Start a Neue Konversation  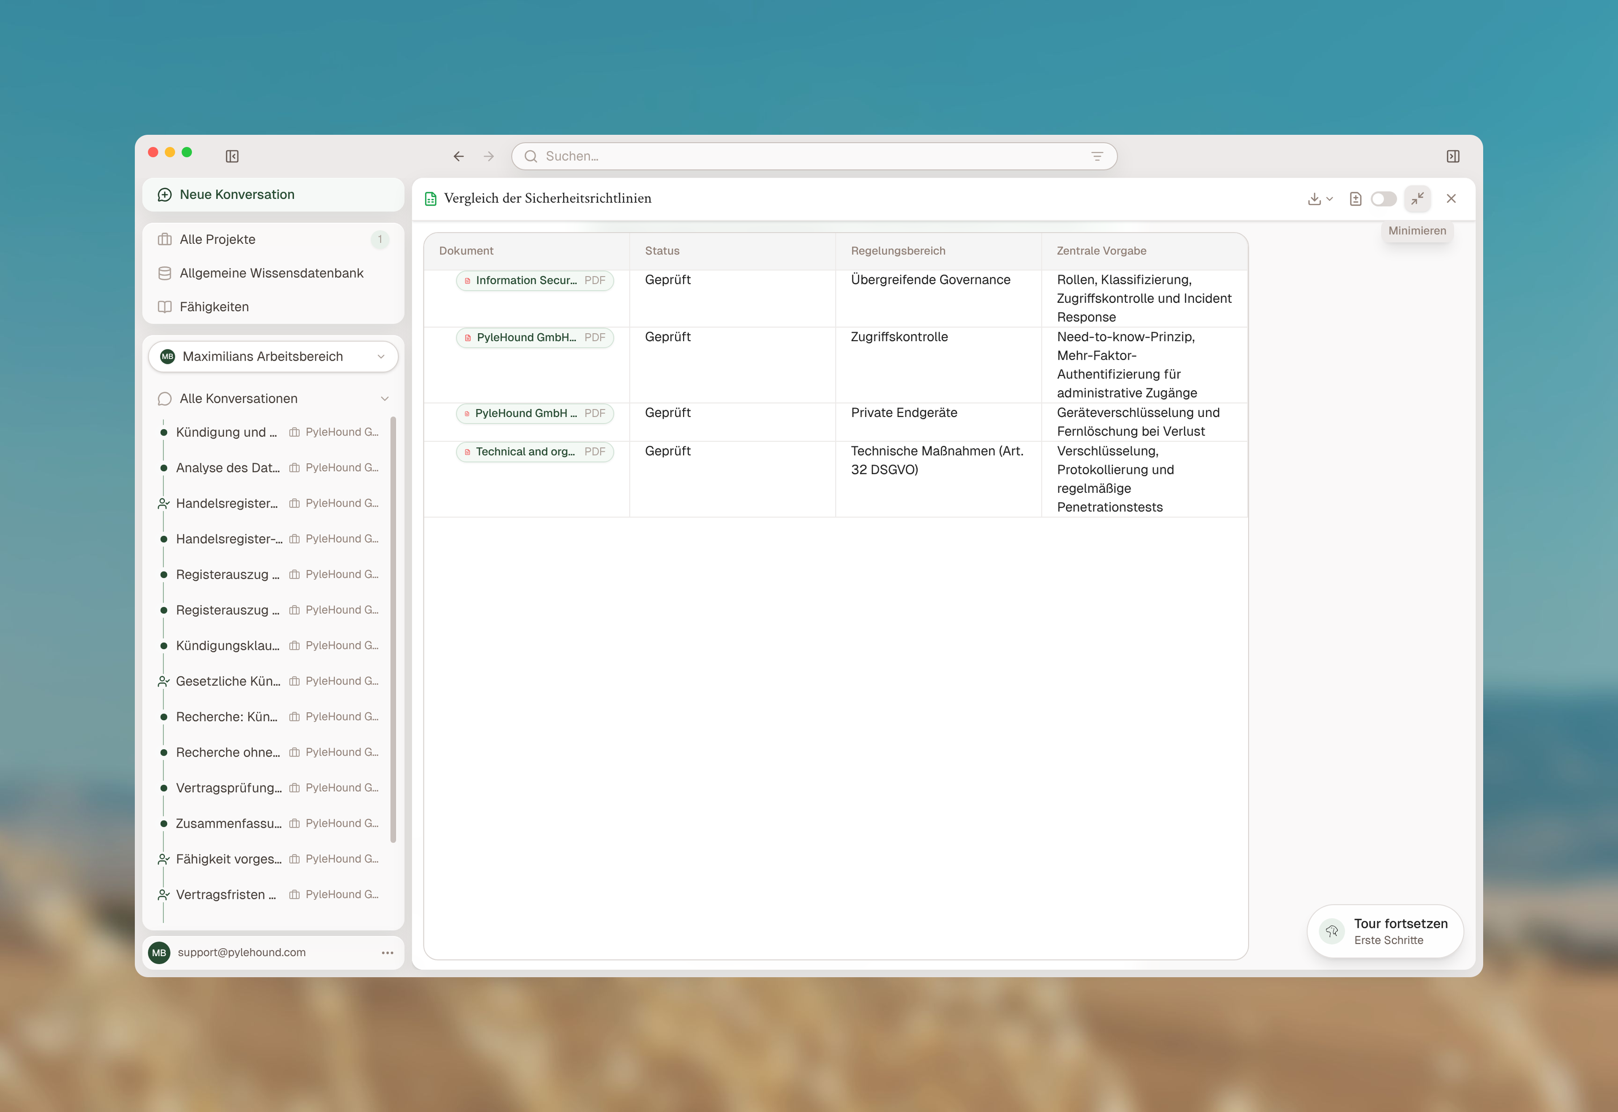pos(273,195)
